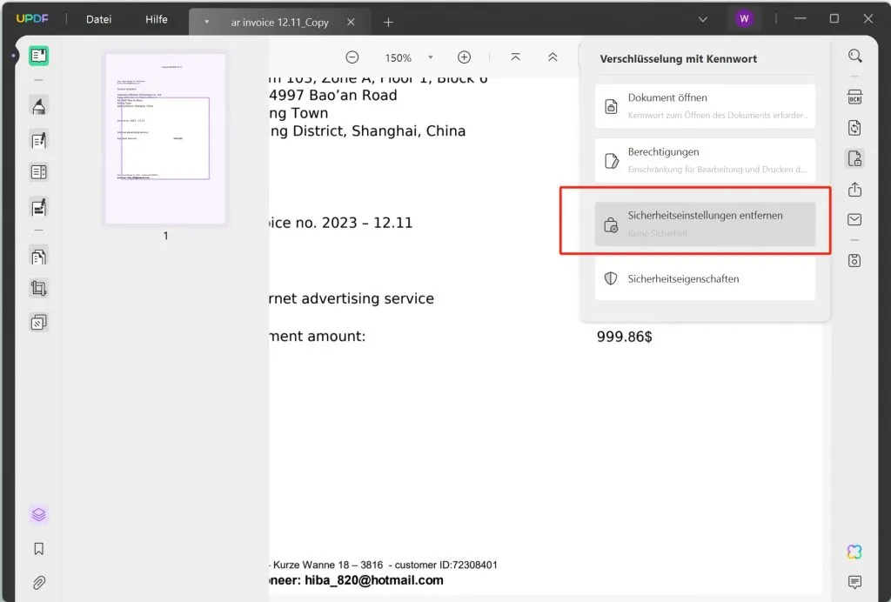Click the Protect PDF lock icon

(854, 158)
